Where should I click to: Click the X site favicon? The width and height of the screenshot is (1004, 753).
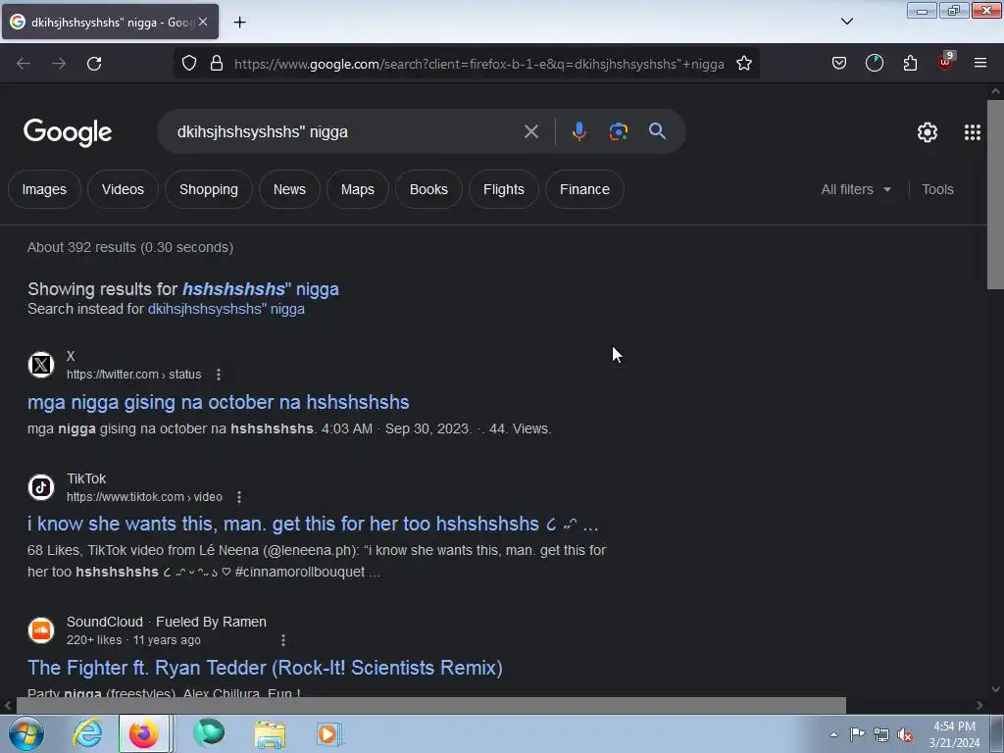(x=41, y=365)
